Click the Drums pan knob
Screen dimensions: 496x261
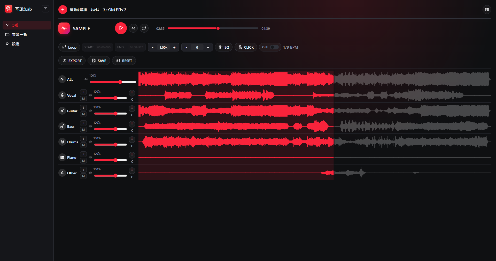[x=132, y=139]
